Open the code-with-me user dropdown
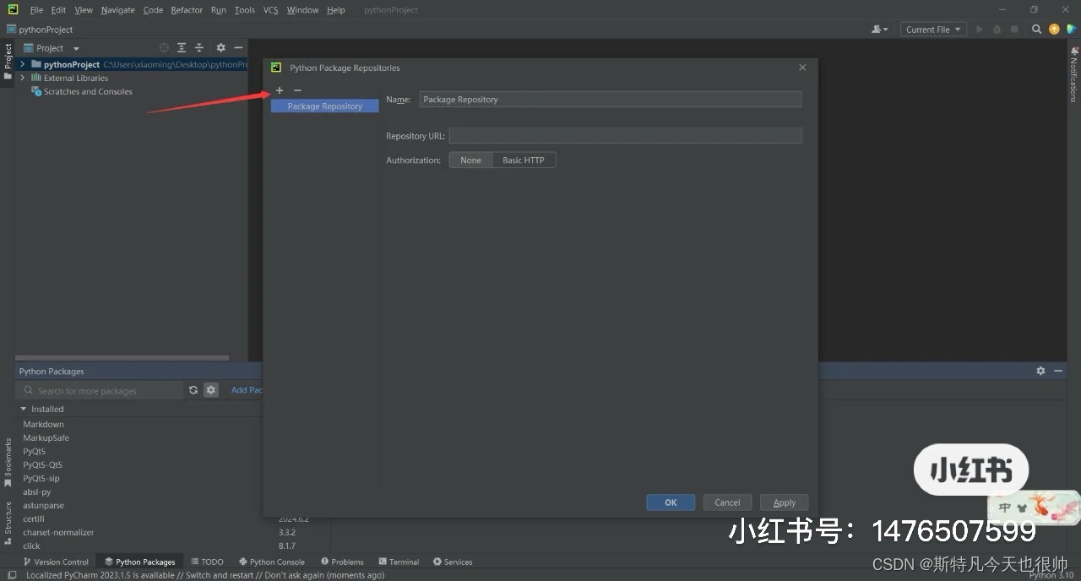The height and width of the screenshot is (581, 1081). 879,30
